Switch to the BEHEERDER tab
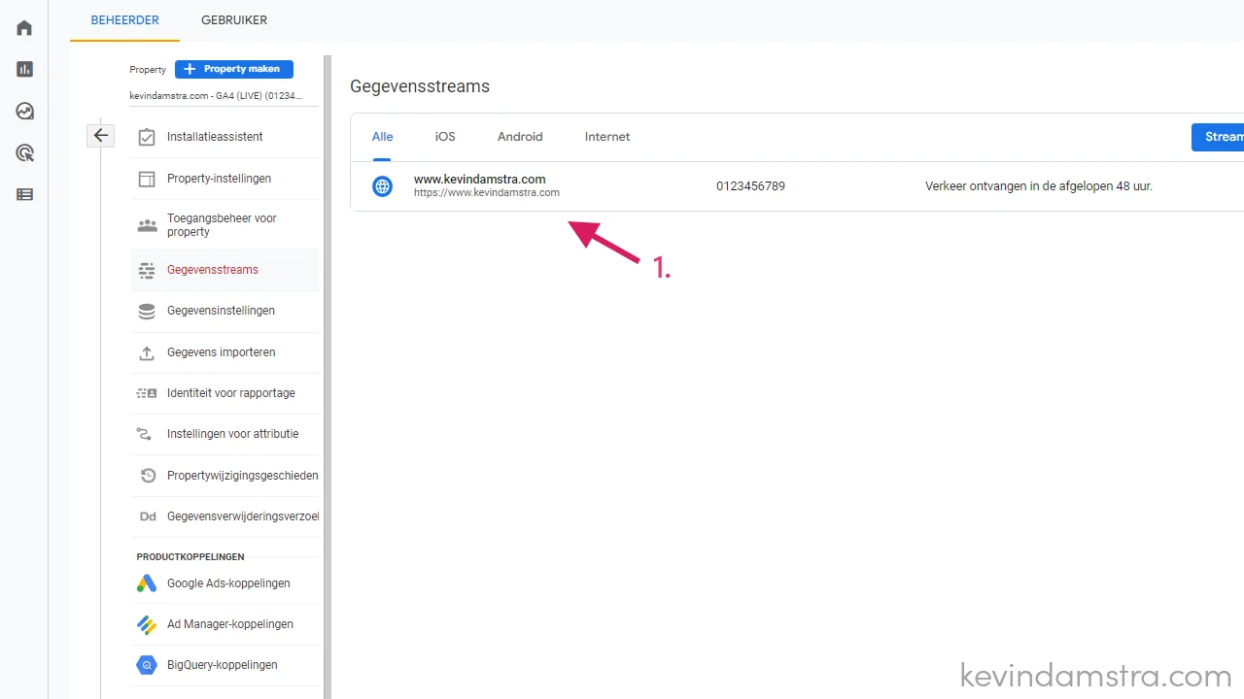The image size is (1244, 699). [x=124, y=19]
